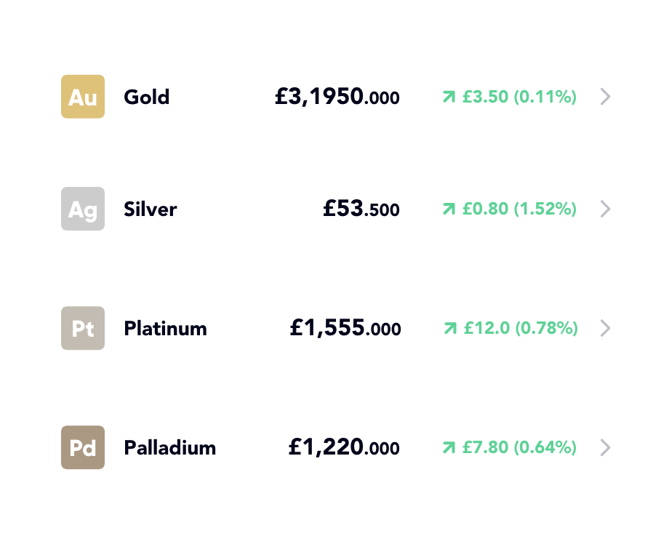Click the £3.50 (0.11%) change for Gold
Screen dimensions: 669x544
[518, 96]
